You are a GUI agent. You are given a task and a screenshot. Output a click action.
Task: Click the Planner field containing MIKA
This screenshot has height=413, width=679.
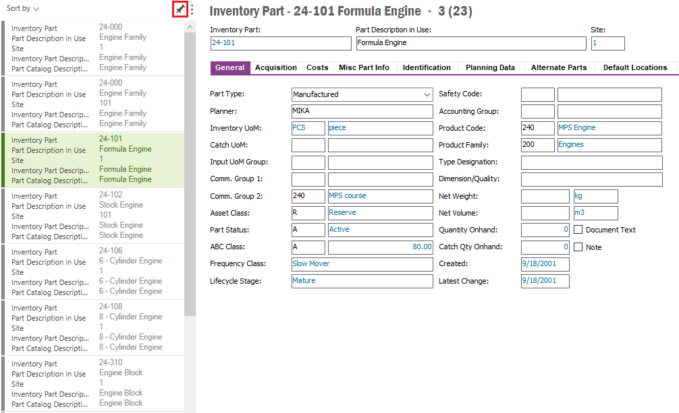(362, 111)
